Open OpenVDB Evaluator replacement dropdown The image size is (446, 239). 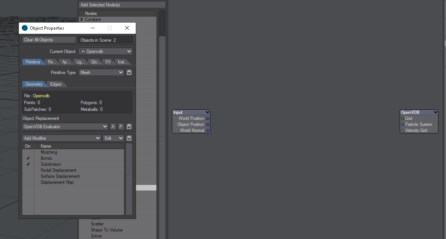click(x=65, y=126)
